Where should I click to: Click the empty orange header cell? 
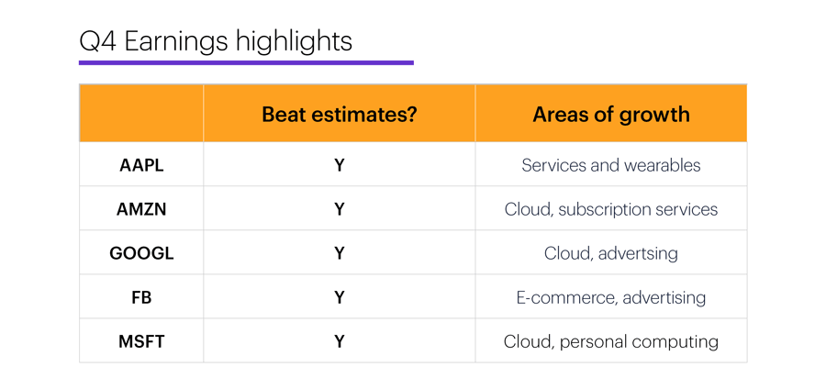[141, 114]
